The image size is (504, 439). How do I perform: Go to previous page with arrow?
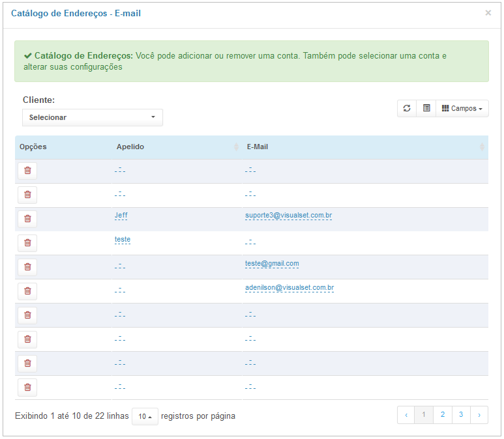pos(406,415)
